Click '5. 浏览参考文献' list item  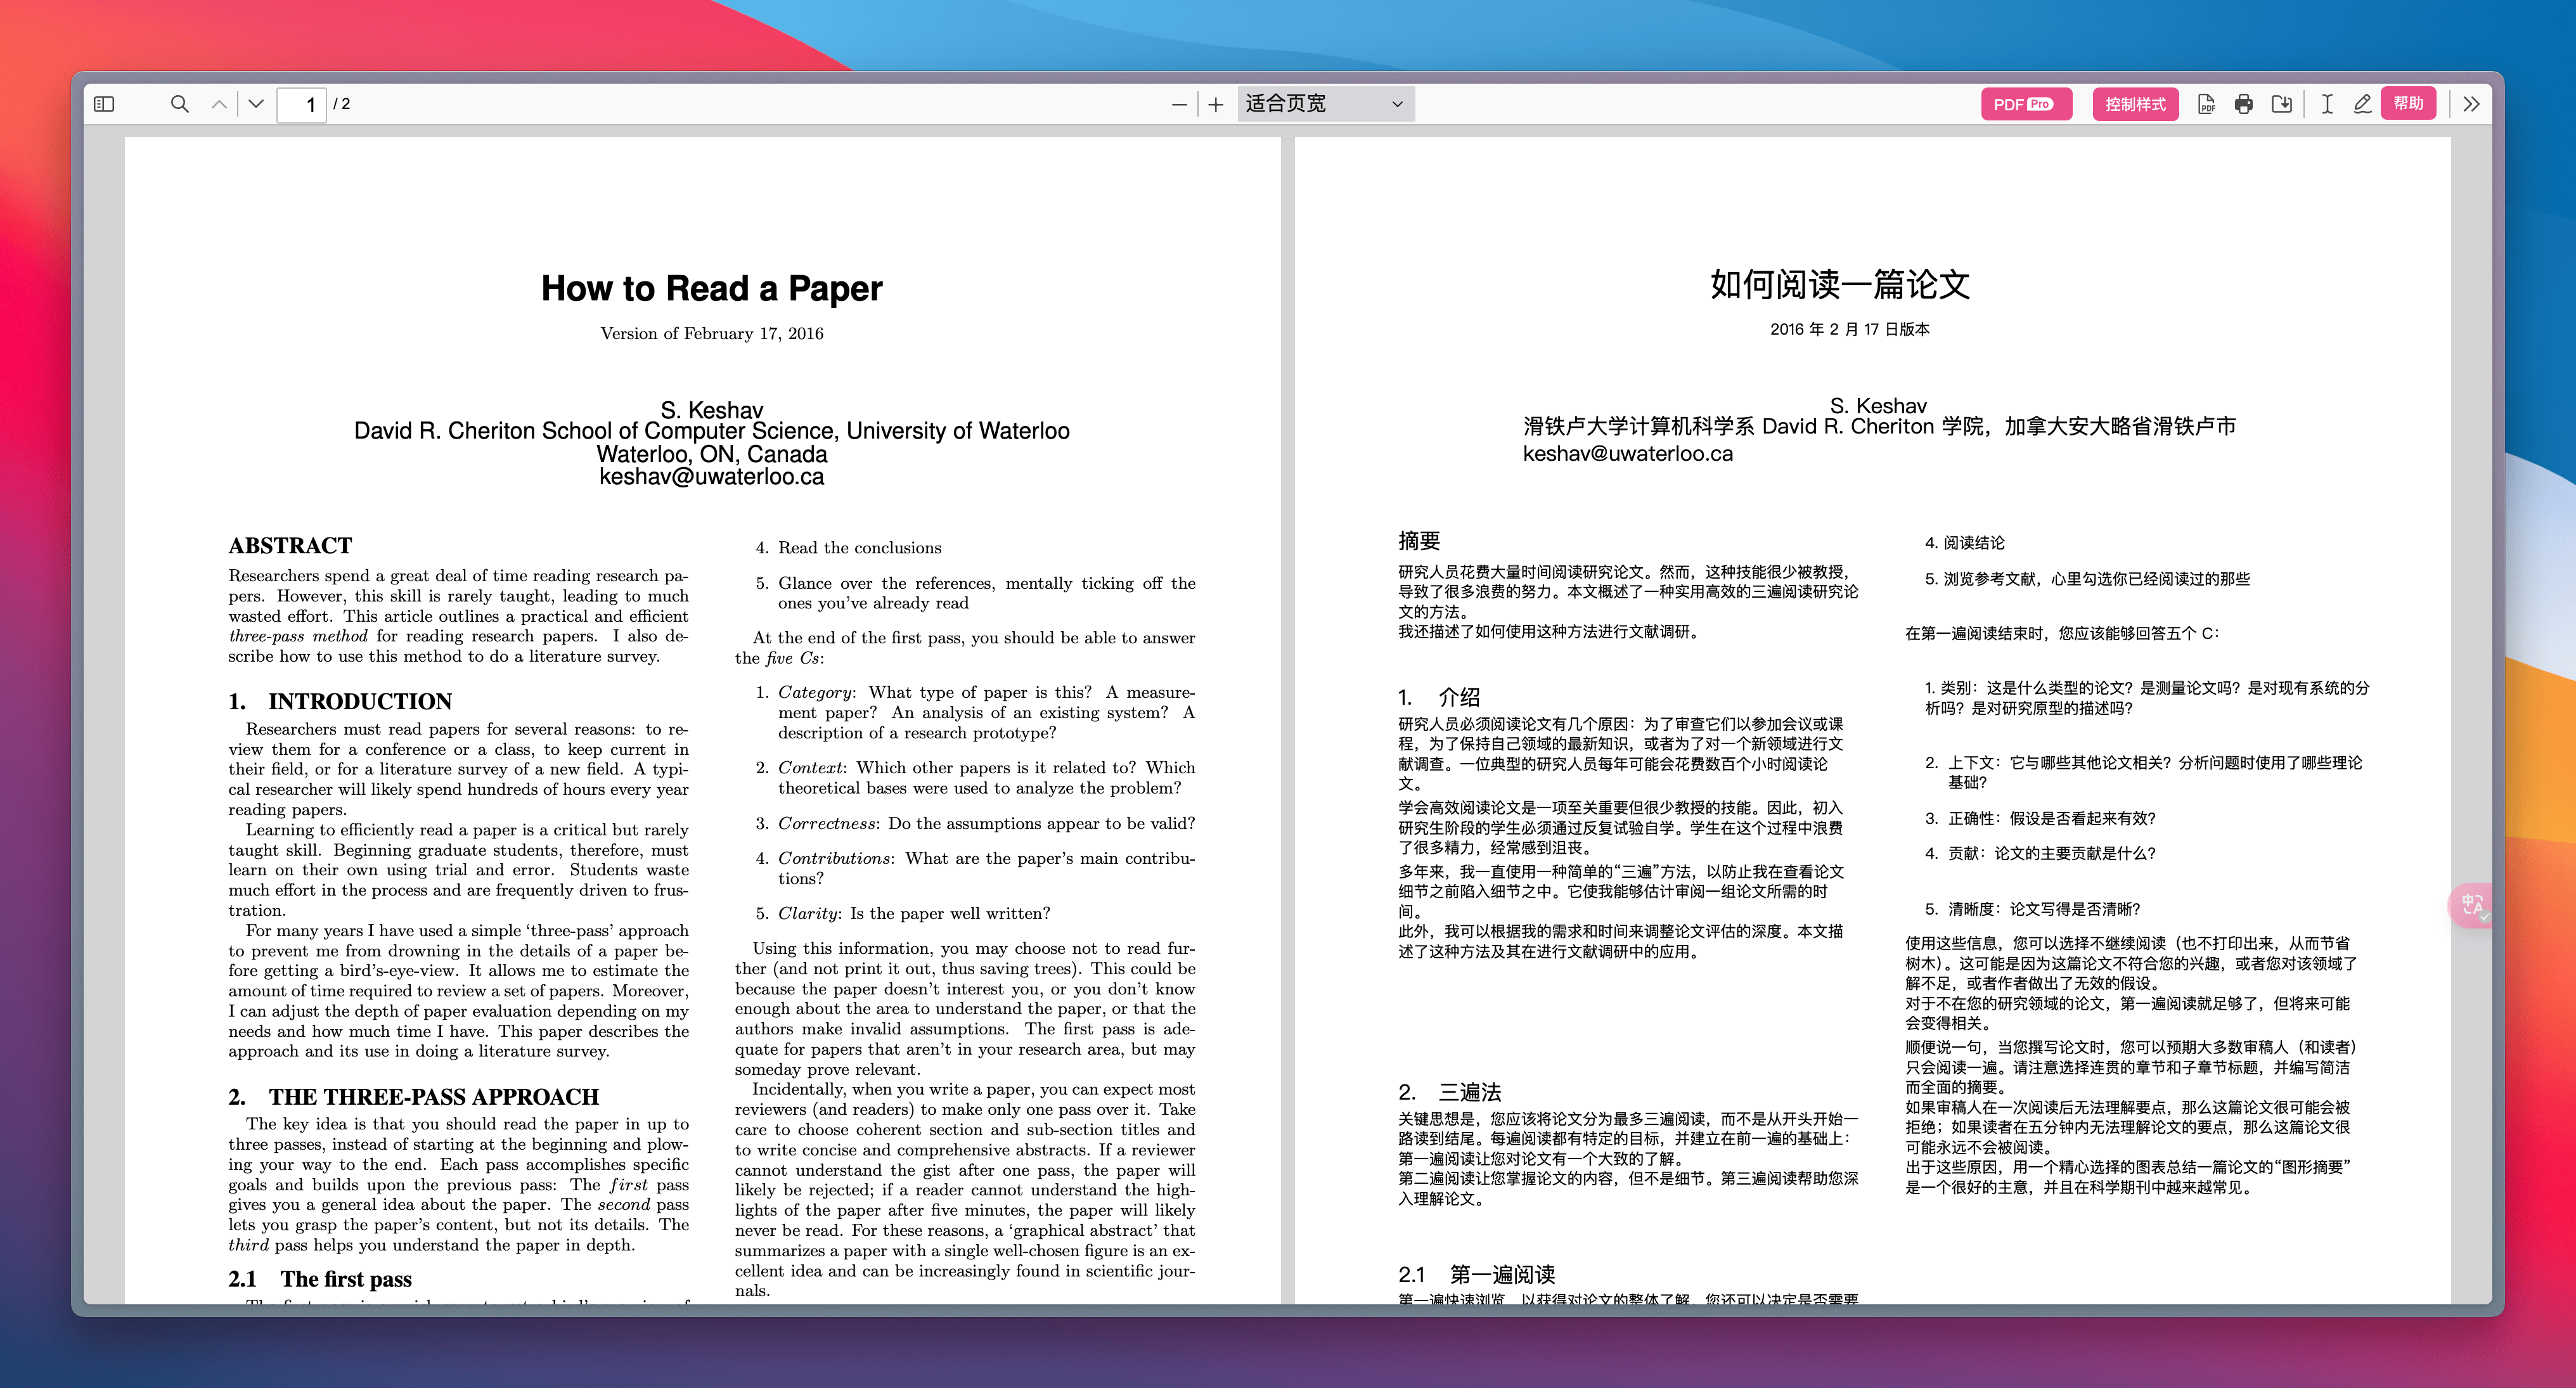(2087, 579)
